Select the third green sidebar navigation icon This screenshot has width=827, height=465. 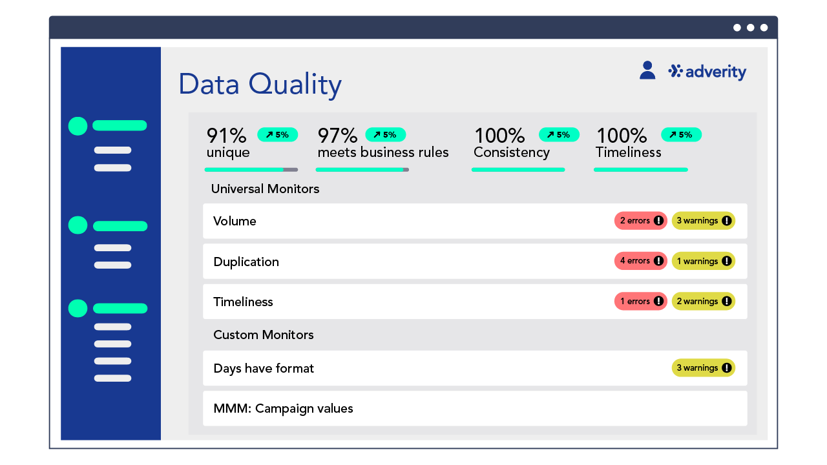pyautogui.click(x=77, y=308)
